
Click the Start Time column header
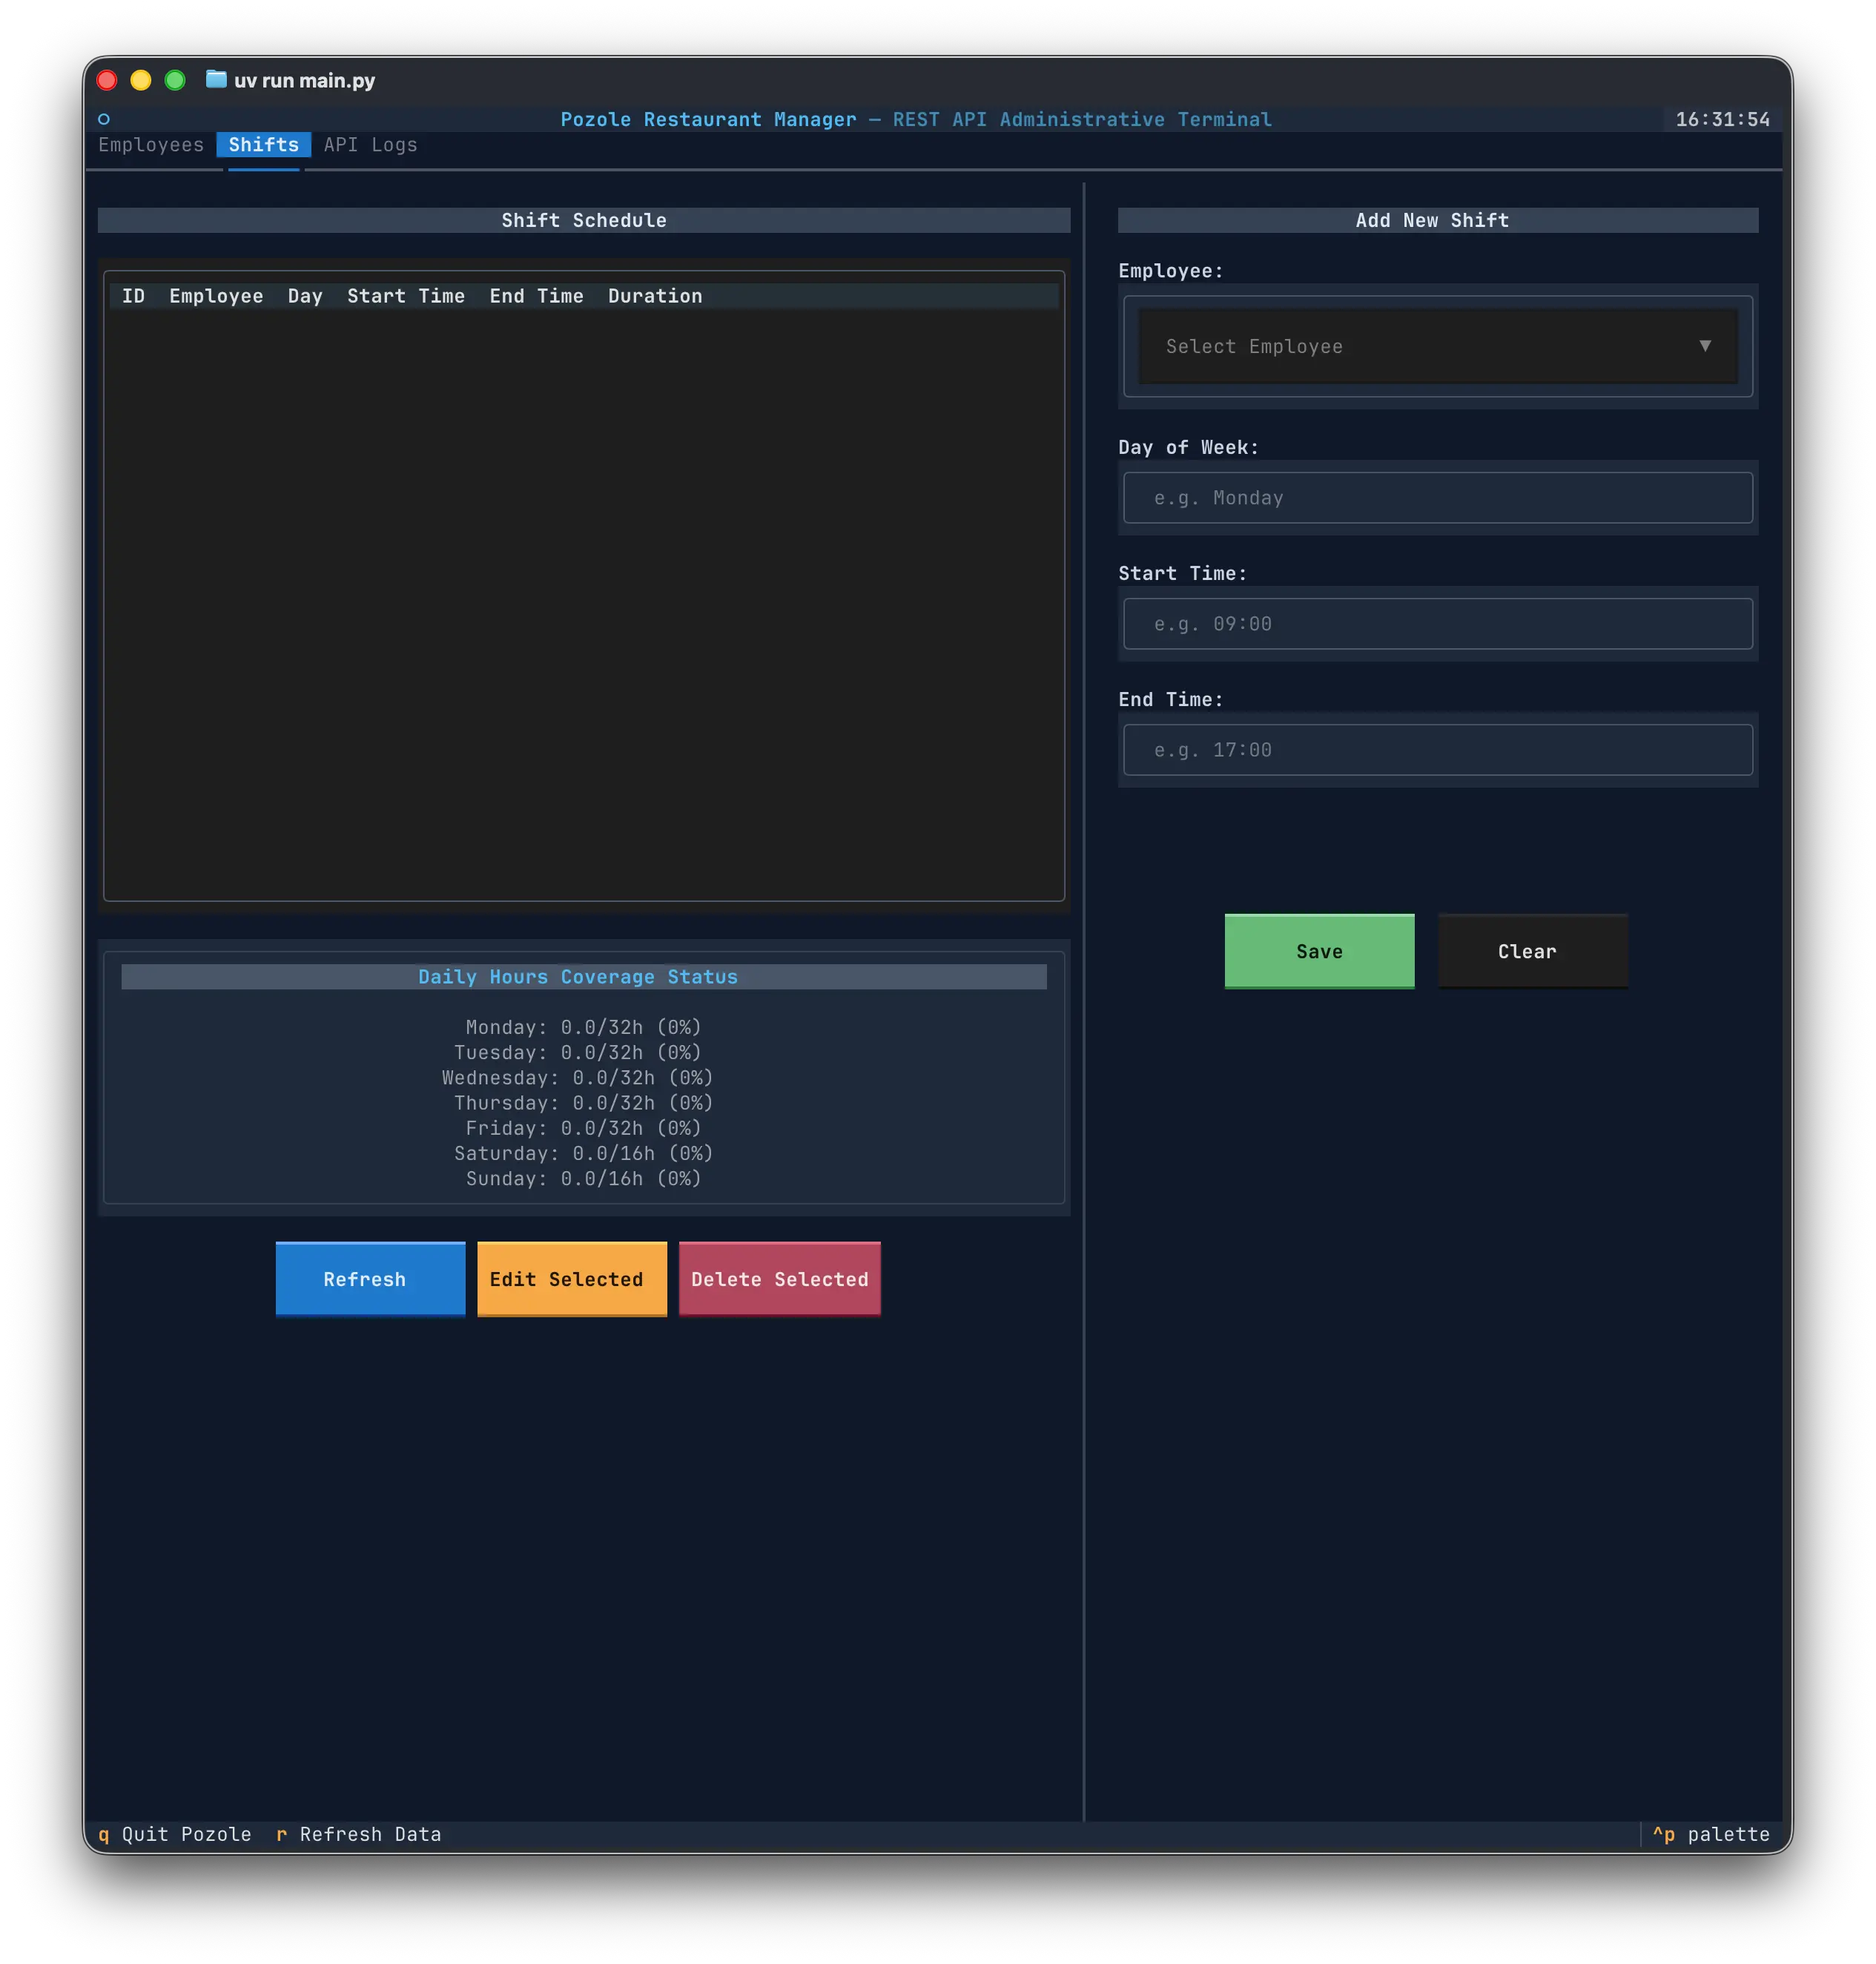[406, 296]
